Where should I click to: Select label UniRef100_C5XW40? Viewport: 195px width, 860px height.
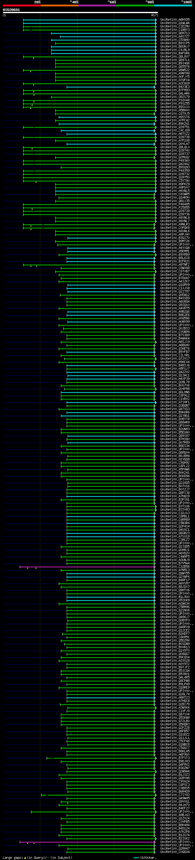pos(175,40)
